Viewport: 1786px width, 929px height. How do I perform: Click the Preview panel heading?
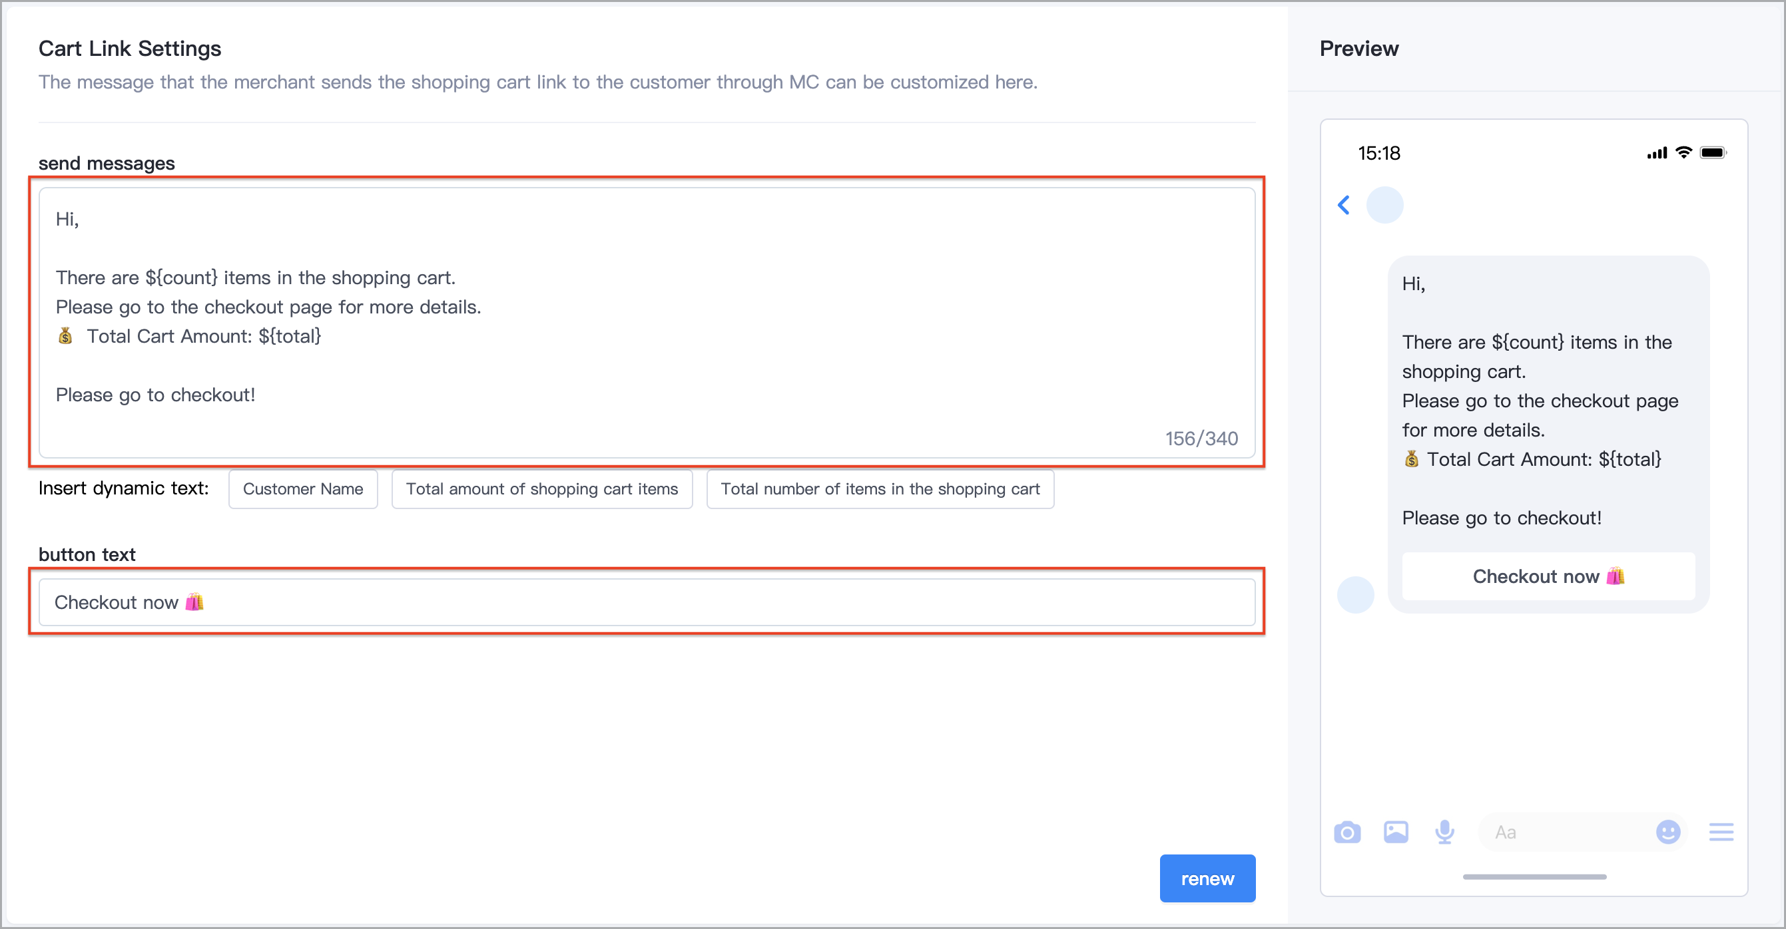coord(1359,49)
